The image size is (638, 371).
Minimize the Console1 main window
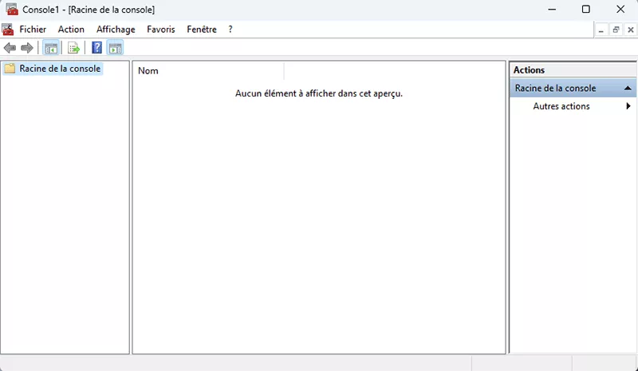[x=552, y=9]
